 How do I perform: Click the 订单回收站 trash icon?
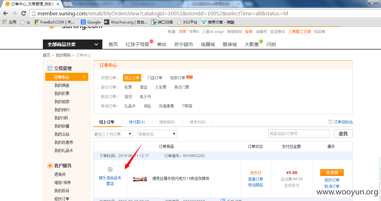coord(330,122)
